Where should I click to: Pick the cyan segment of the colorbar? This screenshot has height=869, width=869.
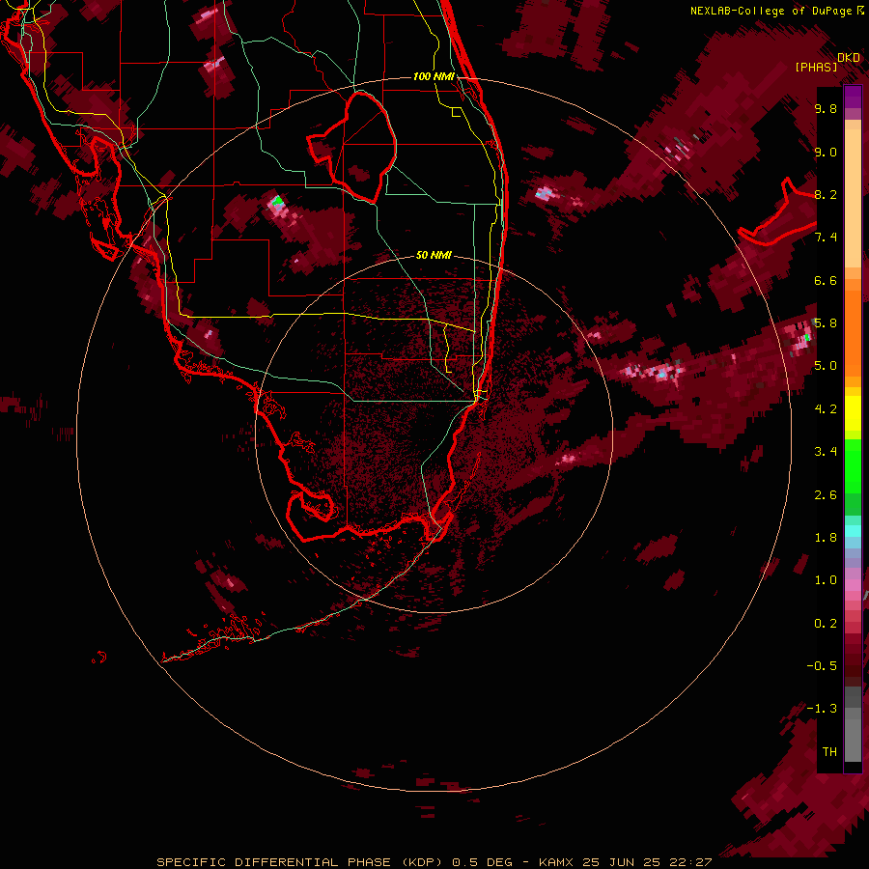pyautogui.click(x=853, y=531)
